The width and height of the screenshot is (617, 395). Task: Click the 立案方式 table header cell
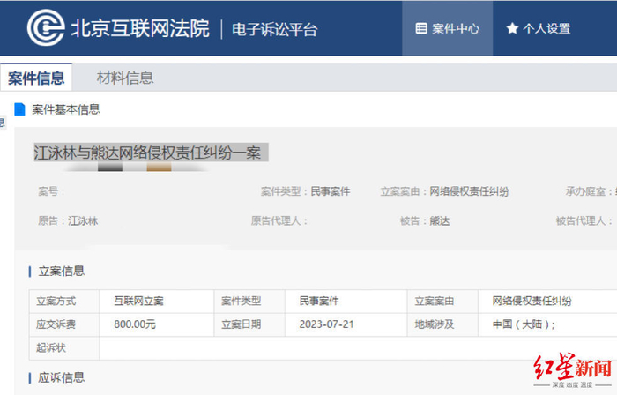63,302
